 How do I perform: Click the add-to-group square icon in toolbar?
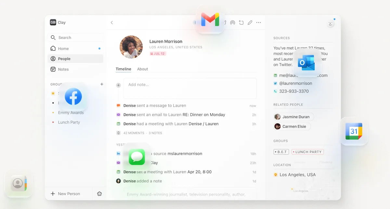(241, 23)
